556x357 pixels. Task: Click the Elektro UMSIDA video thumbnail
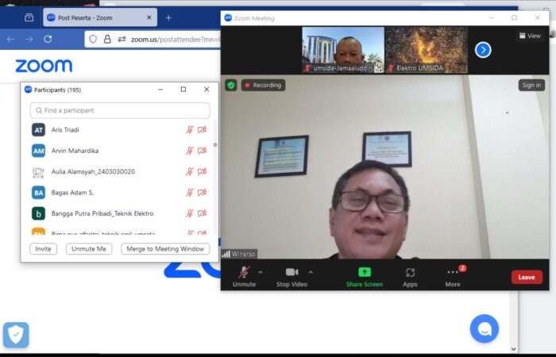[427, 50]
